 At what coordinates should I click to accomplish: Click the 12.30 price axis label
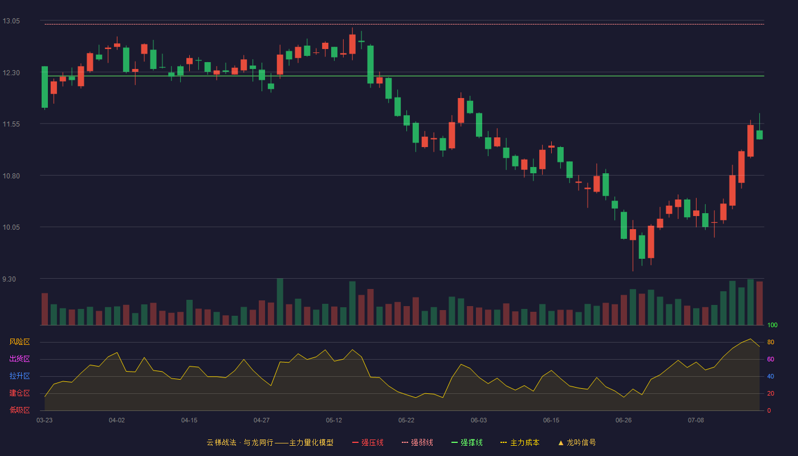(x=11, y=73)
